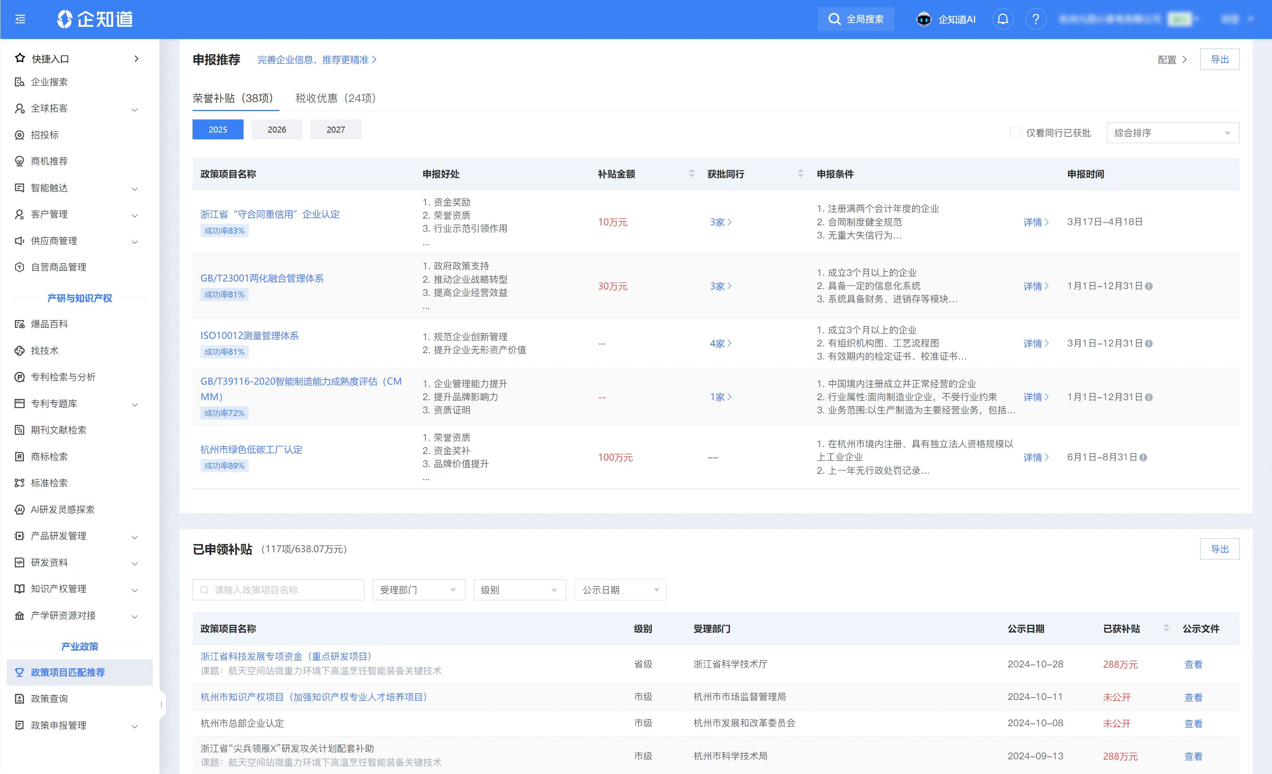Select the 2026 year tab
Image resolution: width=1272 pixels, height=774 pixels.
(277, 129)
